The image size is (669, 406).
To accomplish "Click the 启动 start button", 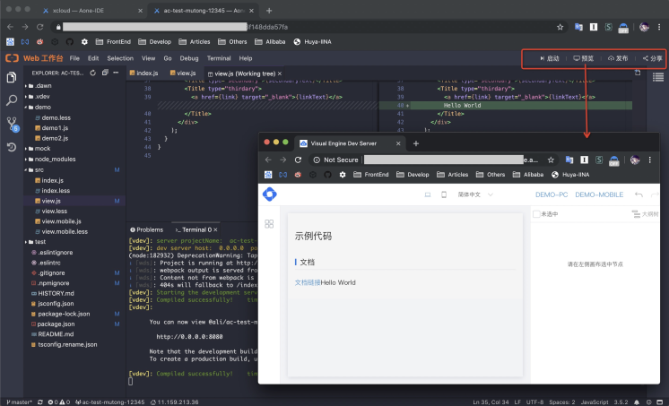I will point(550,58).
